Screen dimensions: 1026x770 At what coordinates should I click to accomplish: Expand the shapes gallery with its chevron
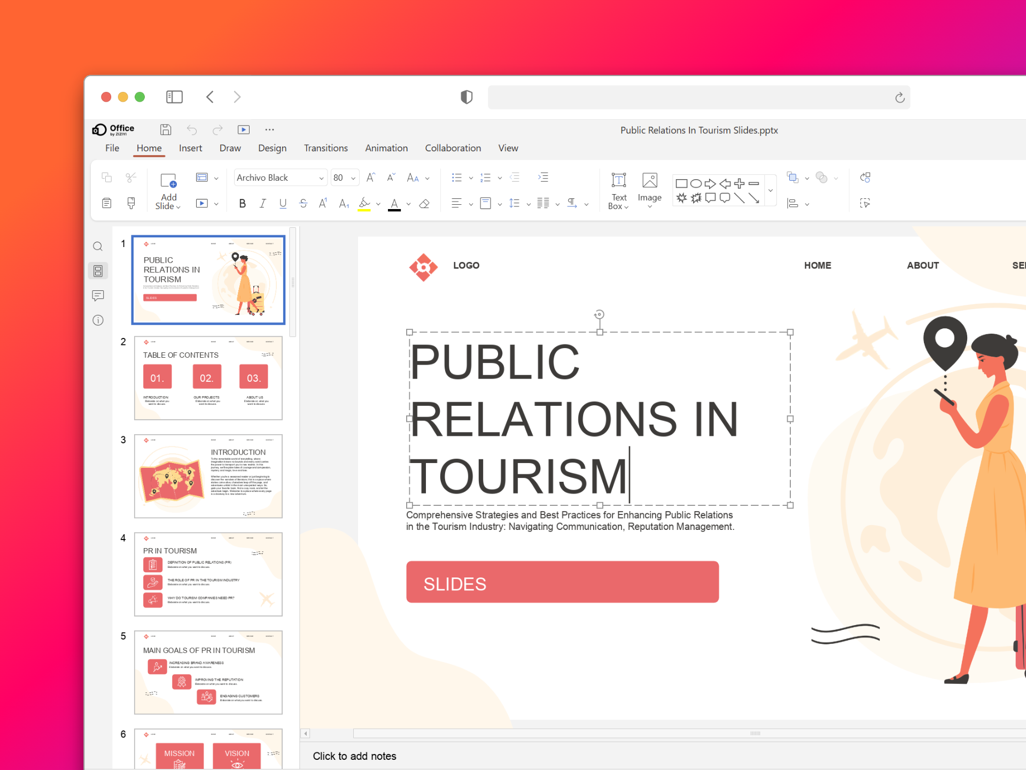pyautogui.click(x=771, y=190)
